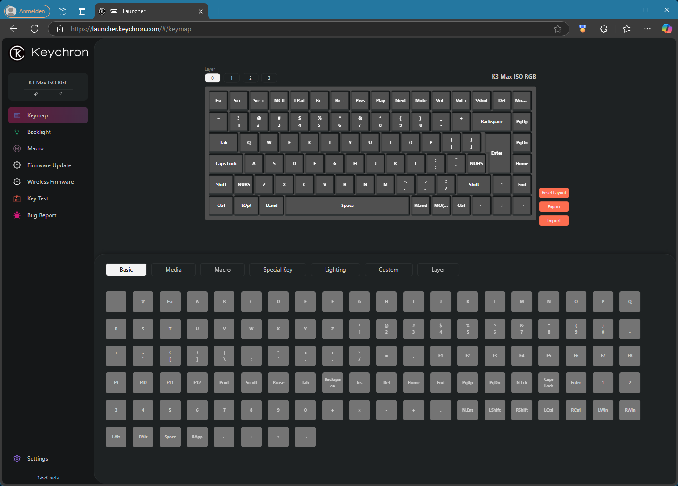Select the MCtl key on the keyboard layout

click(279, 100)
